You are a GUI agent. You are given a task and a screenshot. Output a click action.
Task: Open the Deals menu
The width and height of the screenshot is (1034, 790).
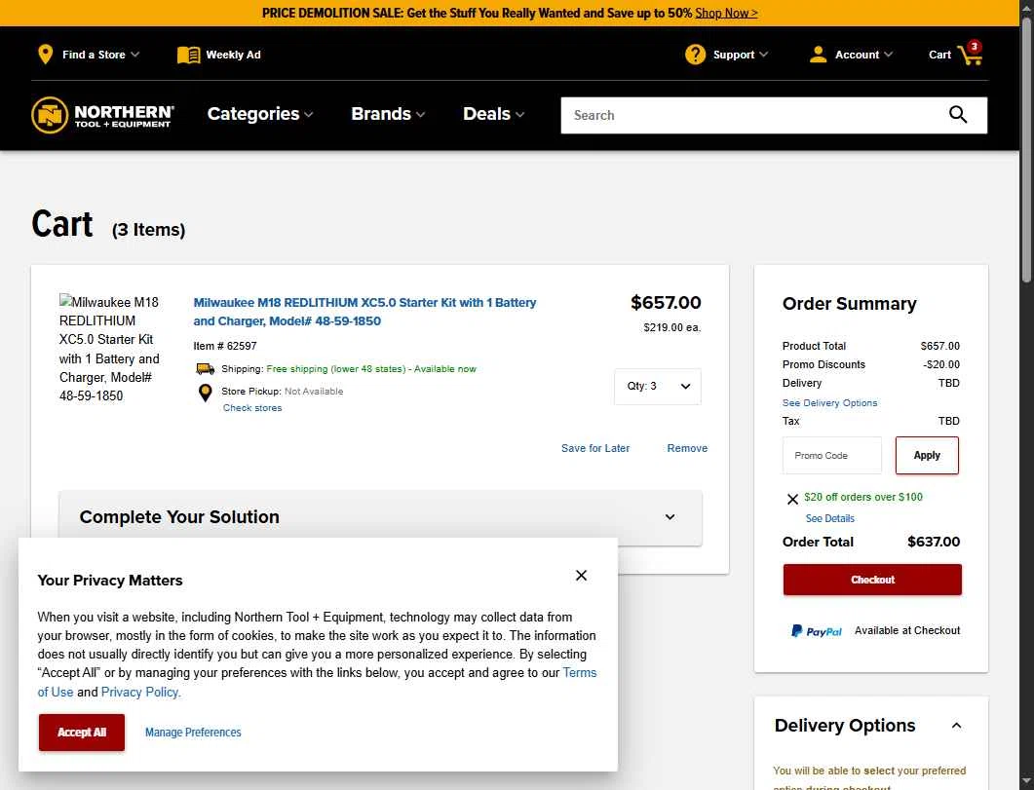tap(493, 114)
